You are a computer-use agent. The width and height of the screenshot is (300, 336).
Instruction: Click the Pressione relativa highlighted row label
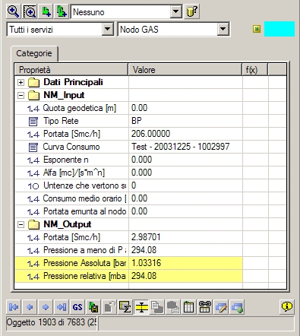[x=84, y=276]
